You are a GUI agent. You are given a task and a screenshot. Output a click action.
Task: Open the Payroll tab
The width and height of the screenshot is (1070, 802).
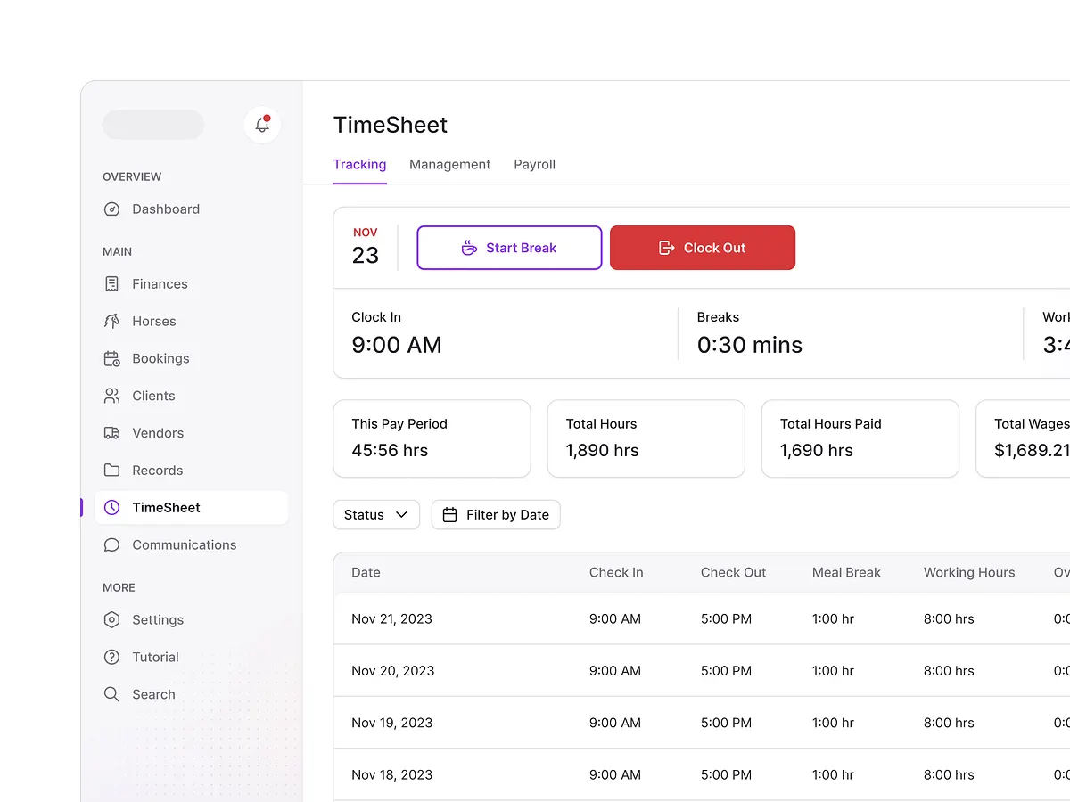[534, 164]
